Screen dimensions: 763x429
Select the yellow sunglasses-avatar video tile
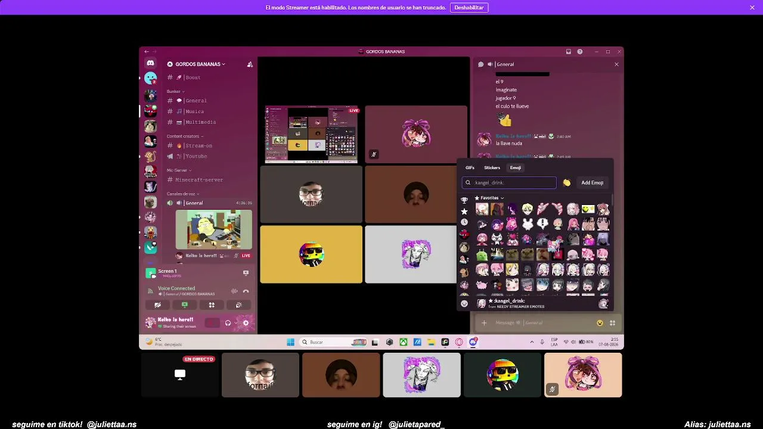click(311, 254)
